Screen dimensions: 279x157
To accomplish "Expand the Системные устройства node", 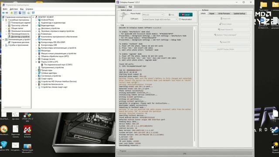I will coord(36,76).
